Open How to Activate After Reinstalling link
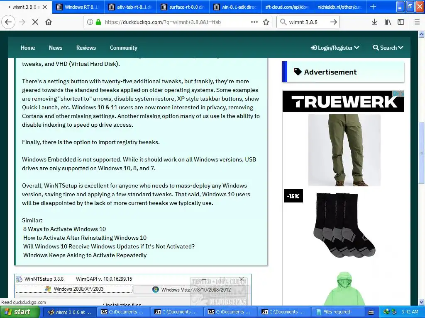The height and width of the screenshot is (318, 425). (x=85, y=238)
